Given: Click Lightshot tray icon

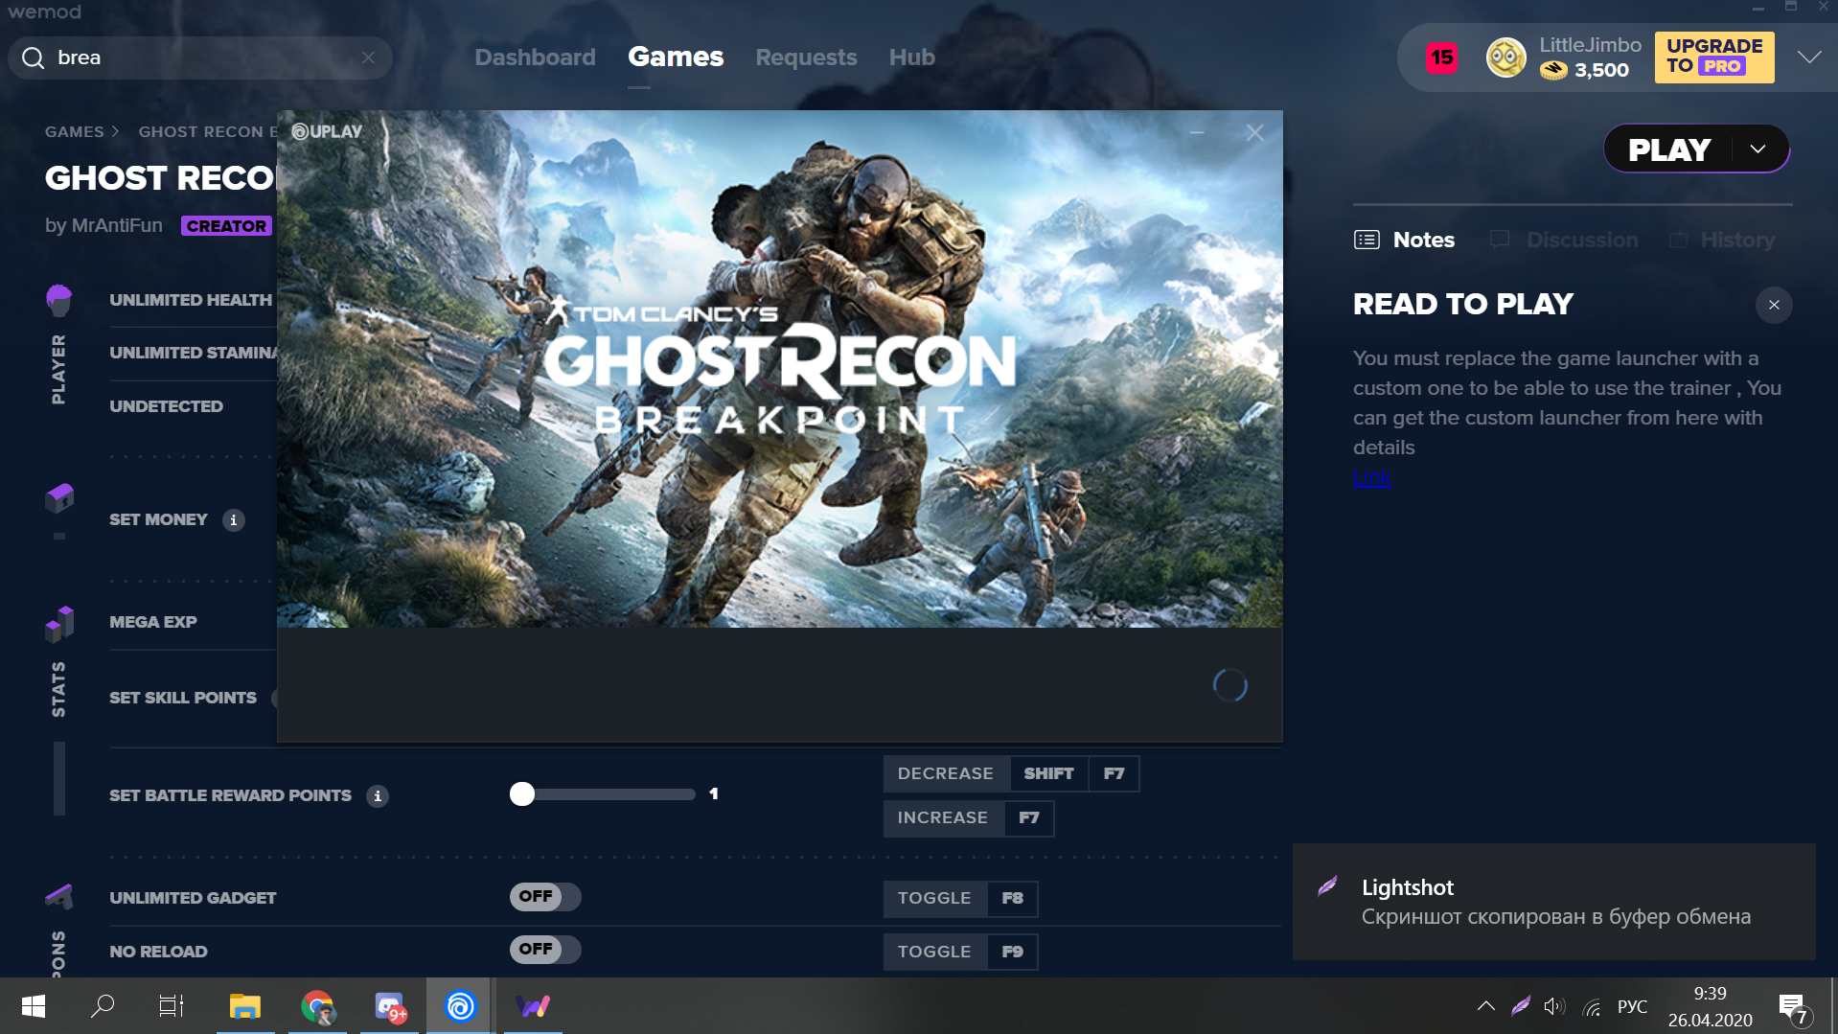Looking at the screenshot, I should 1520,1006.
